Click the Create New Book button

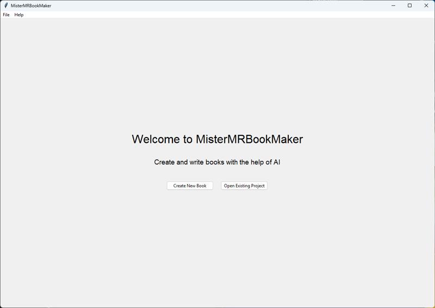pyautogui.click(x=190, y=186)
